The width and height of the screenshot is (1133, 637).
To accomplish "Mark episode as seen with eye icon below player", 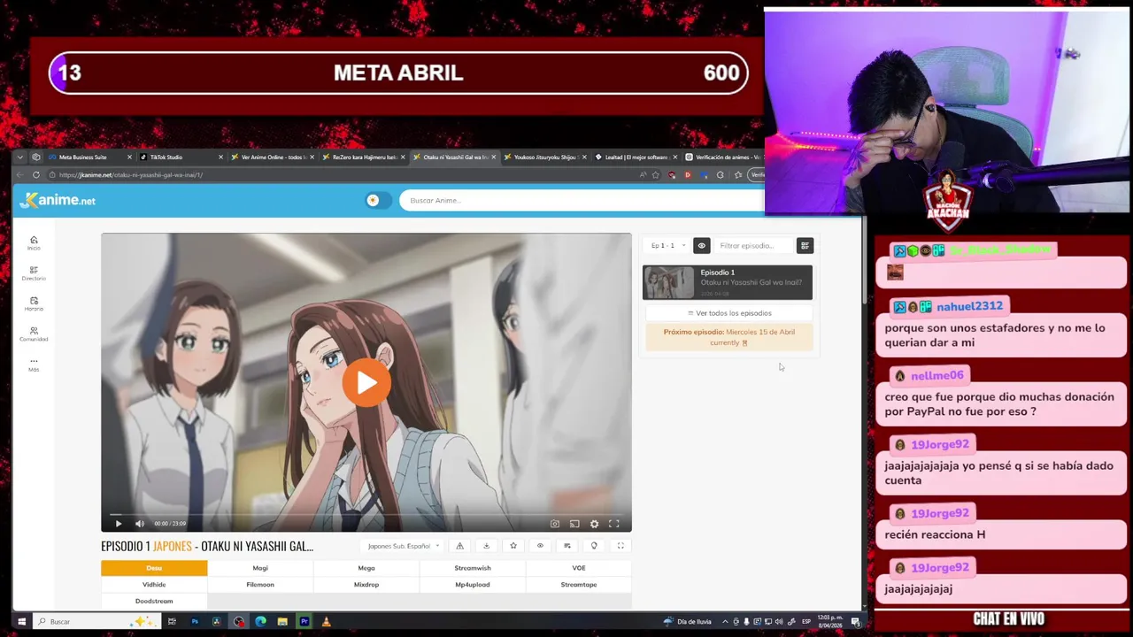I will coord(540,546).
